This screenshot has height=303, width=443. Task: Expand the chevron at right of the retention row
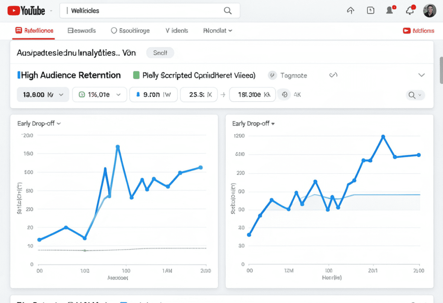pos(421,75)
